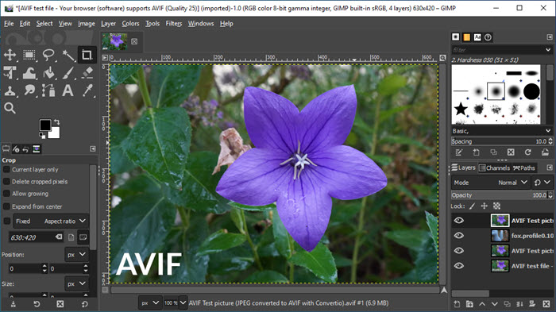Select the Paintbrush tool
Screen dimensions: 556x312
pos(68,73)
